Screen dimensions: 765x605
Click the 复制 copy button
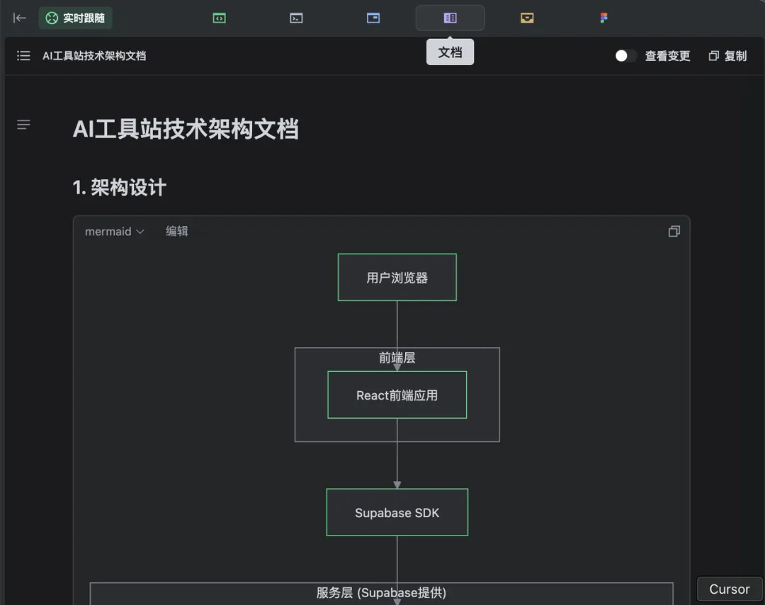point(727,56)
